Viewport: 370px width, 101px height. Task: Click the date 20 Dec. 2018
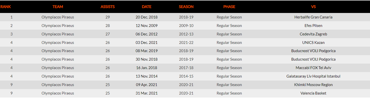pos(146,17)
